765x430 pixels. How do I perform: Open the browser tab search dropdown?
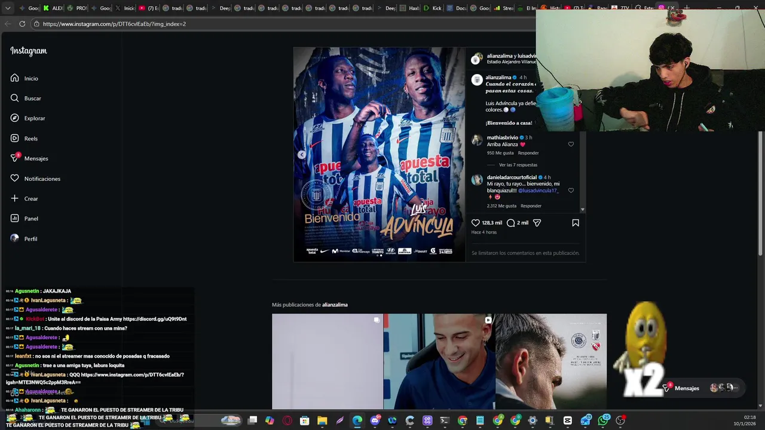click(8, 8)
